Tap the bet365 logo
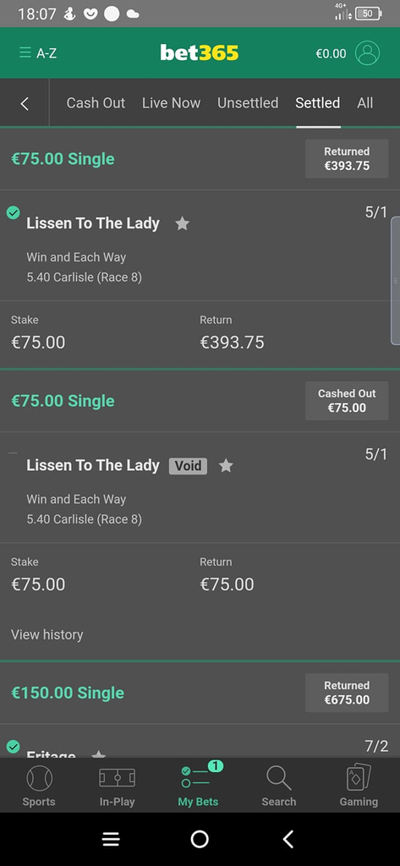400x866 pixels. click(x=200, y=53)
